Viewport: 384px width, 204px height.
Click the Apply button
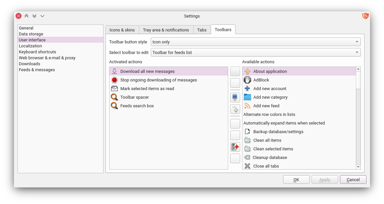324,179
